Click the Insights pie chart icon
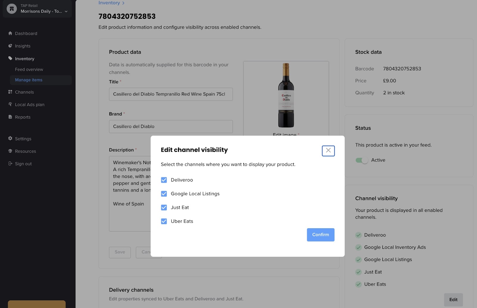 click(10, 46)
